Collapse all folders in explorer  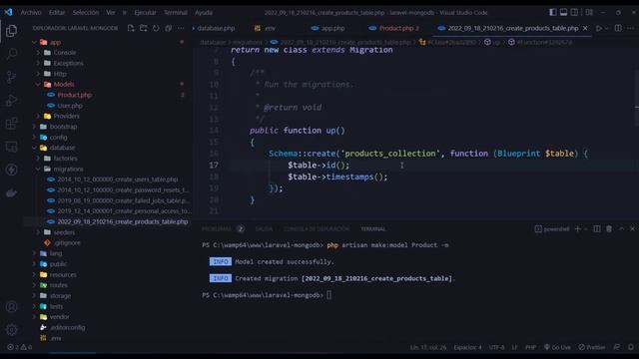[x=169, y=28]
